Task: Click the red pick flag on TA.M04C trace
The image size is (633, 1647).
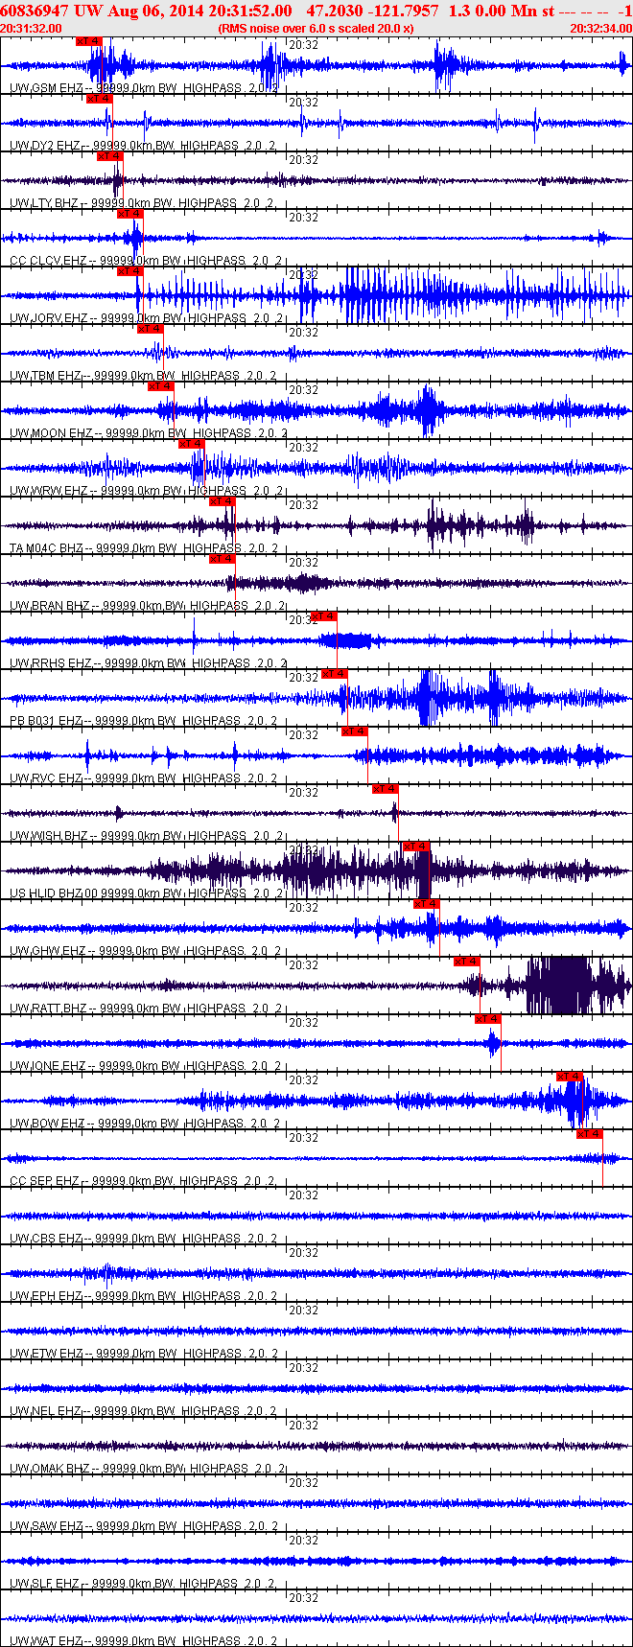Action: point(223,501)
